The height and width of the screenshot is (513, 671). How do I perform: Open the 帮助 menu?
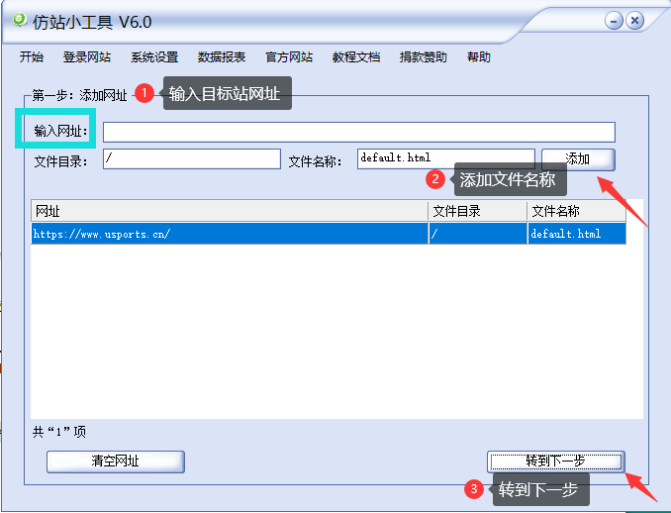pos(479,57)
